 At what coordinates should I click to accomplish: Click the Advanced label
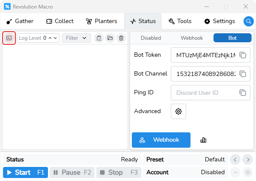147,111
